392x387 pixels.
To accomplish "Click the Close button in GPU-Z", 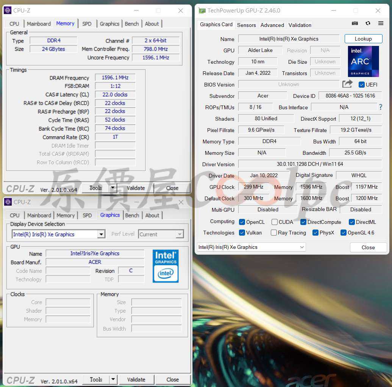I will click(368, 247).
